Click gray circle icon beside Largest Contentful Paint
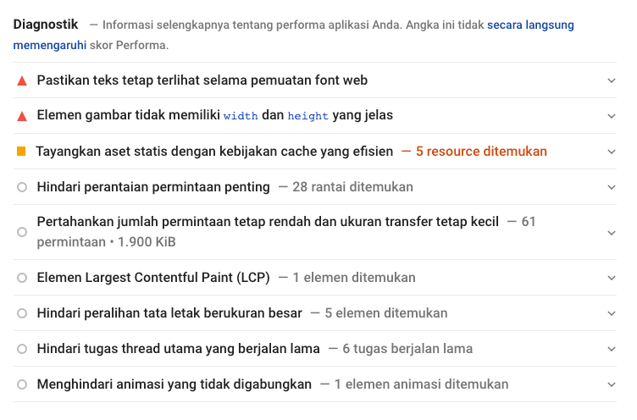 (22, 278)
